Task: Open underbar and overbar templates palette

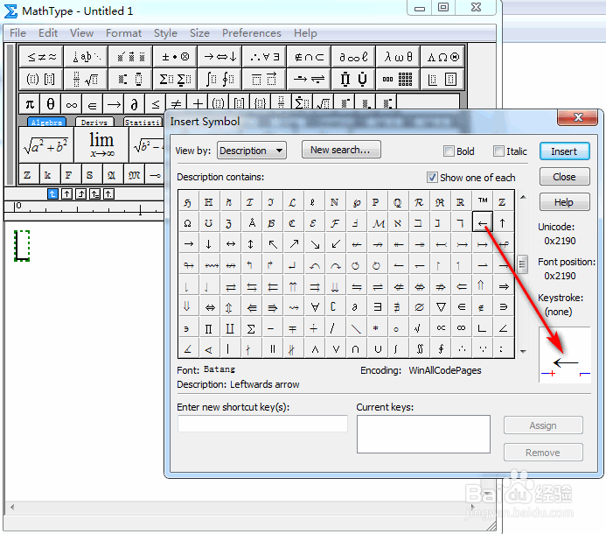Action: coord(264,80)
